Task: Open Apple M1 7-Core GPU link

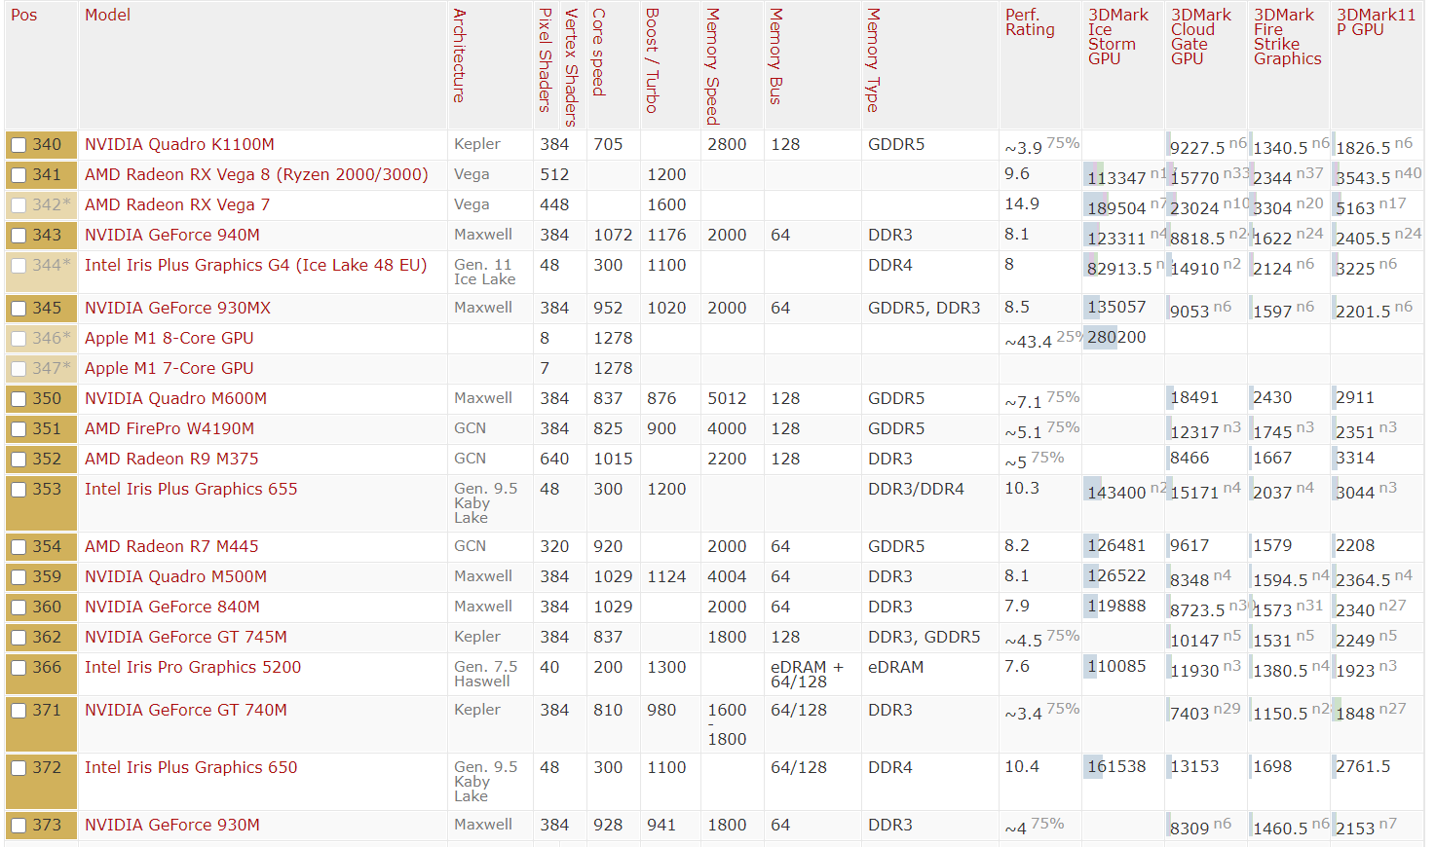Action: click(169, 368)
